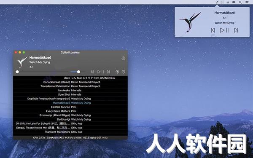Open Colibri settings gear in player window
Screen dimensions: 253x158
point(123,58)
